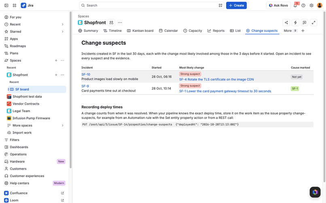Expand the Starred menu chevron
Screen dimensions: 326x203
pos(62,32)
